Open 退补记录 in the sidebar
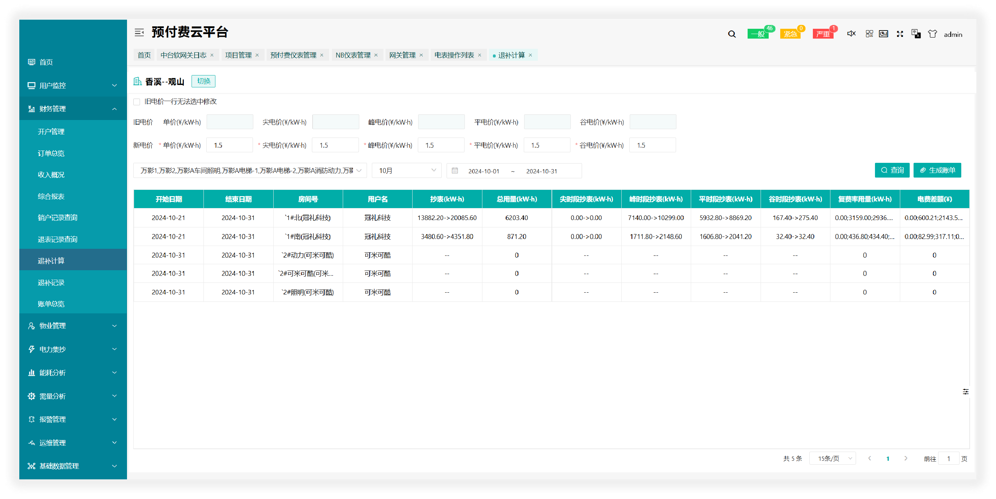 click(x=51, y=283)
